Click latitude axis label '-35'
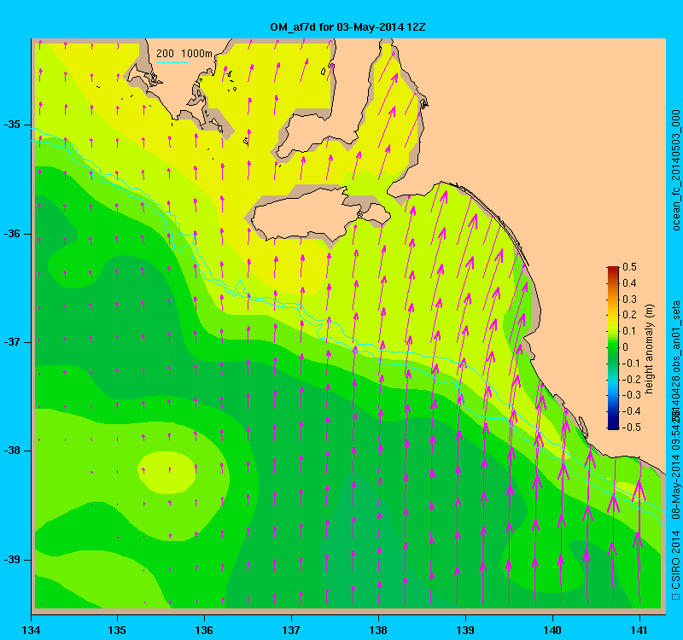The width and height of the screenshot is (683, 640). [x=12, y=125]
